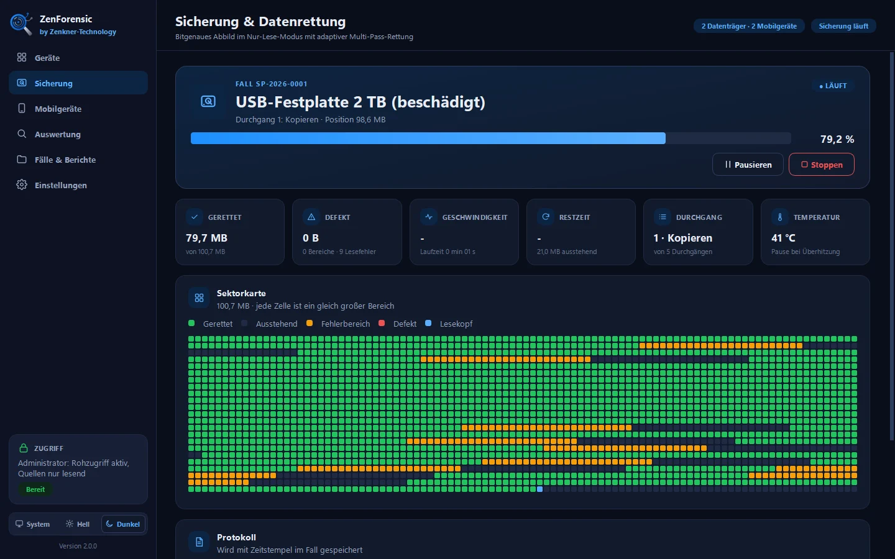
Task: Click the green Bereit badge
Action: (x=35, y=489)
